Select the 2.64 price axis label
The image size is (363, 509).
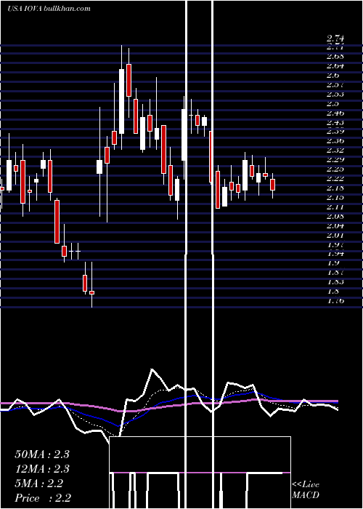(x=335, y=66)
